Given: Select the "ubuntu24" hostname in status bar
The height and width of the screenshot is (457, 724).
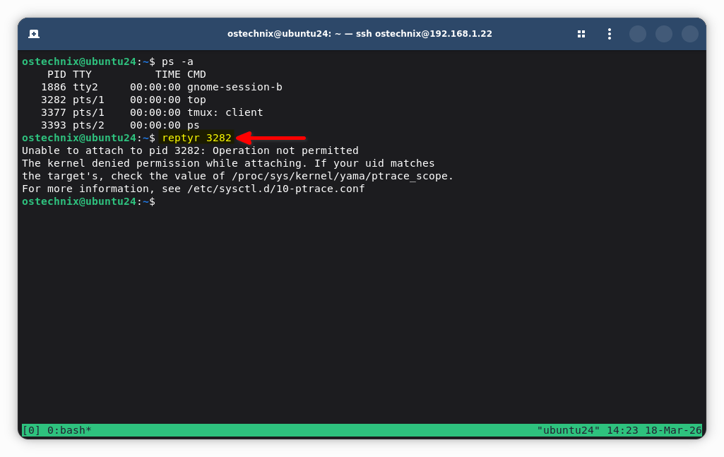Looking at the screenshot, I should (569, 430).
